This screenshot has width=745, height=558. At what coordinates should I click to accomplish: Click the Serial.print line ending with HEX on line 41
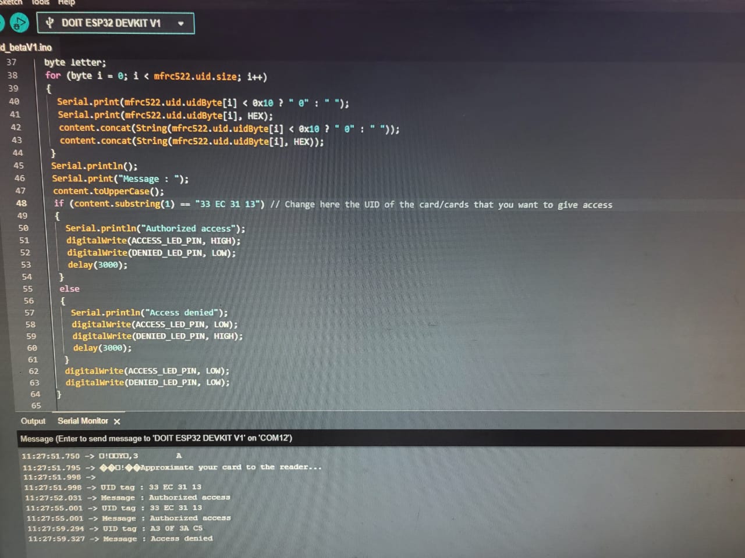[x=165, y=115]
